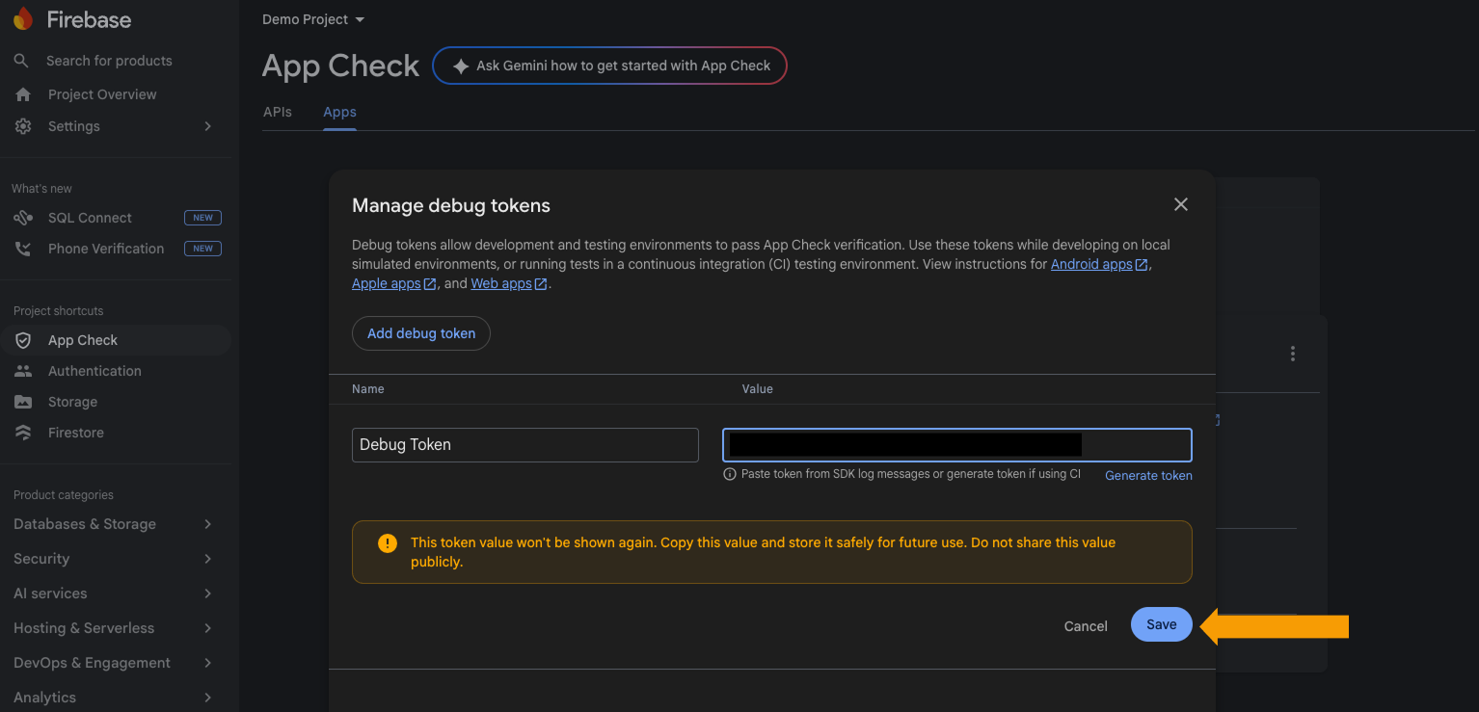The height and width of the screenshot is (712, 1479).
Task: Go to Phone Verification in sidebar
Action: tap(106, 249)
